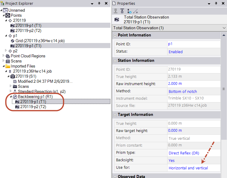Click the job file icon for 270119 z36Hw c14.job
Image resolution: width=227 pixels, height=178 pixels.
click(x=10, y=71)
